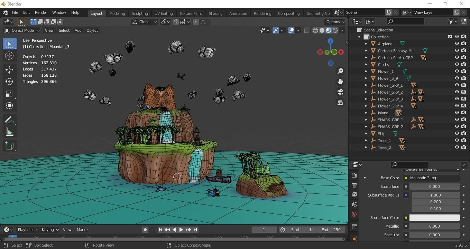
Task: Expand the Airplane tree item
Action: coord(366,44)
